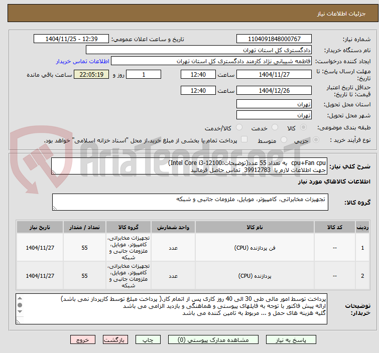Click the response deadline time 12:40 field
The height and width of the screenshot is (353, 379).
[198, 74]
